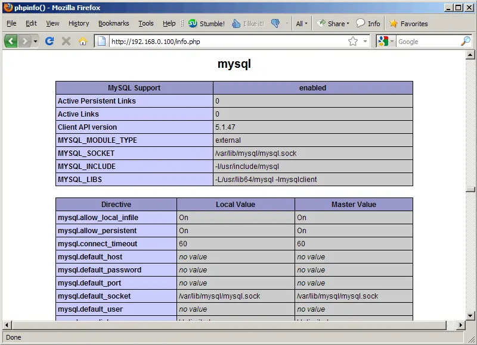The width and height of the screenshot is (477, 345).
Task: Click the Client API version value 5.1.47
Action: (225, 127)
